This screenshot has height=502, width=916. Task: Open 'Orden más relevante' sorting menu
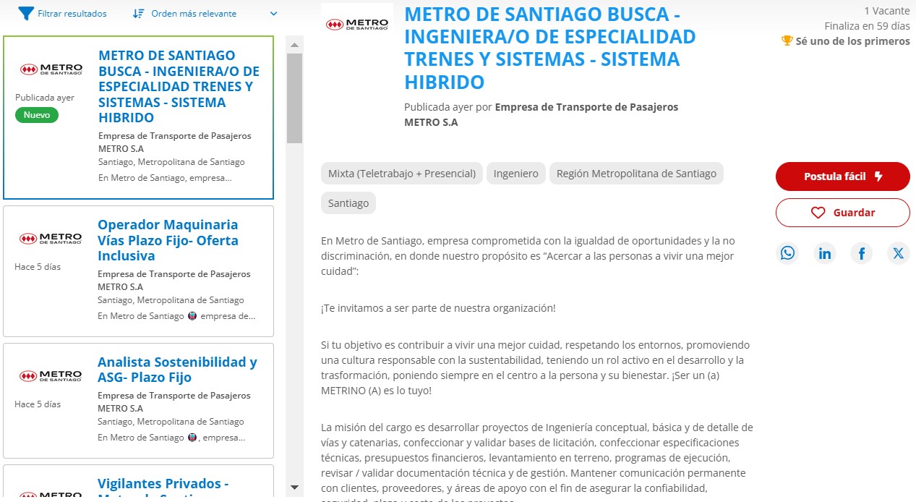pyautogui.click(x=194, y=13)
